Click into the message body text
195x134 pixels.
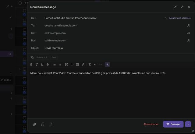click(98, 73)
